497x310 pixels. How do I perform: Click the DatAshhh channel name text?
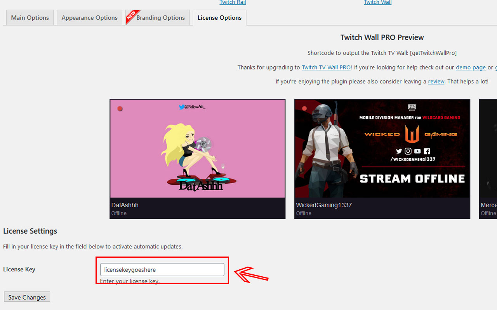click(x=125, y=205)
